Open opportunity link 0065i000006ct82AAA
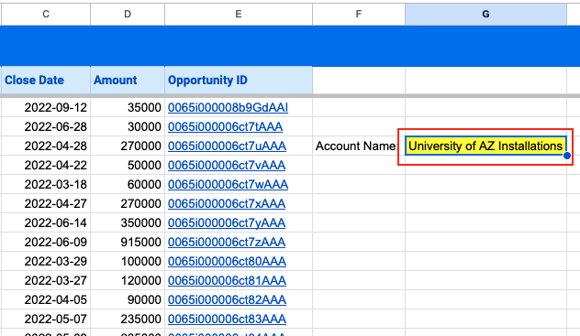This screenshot has height=336, width=580. (x=227, y=299)
